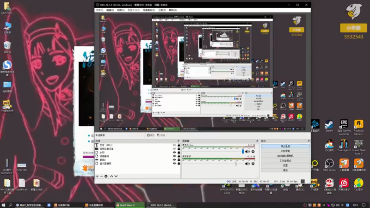Open the 麦克风/Aux audio settings gear

253,152
